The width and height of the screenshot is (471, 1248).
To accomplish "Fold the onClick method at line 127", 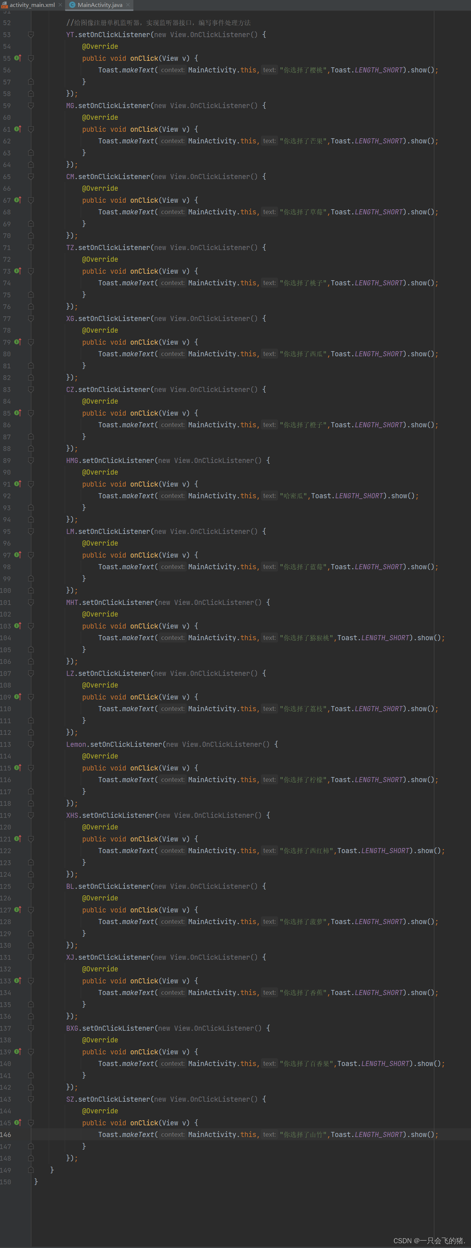I will click(31, 910).
